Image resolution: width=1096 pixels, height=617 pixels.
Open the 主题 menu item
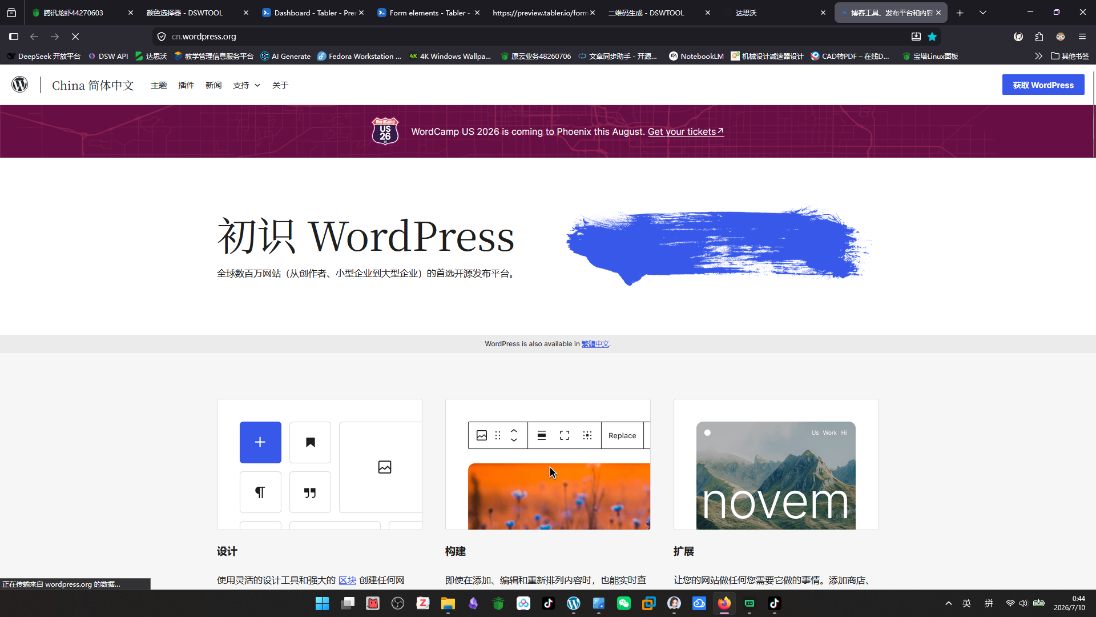coord(159,85)
